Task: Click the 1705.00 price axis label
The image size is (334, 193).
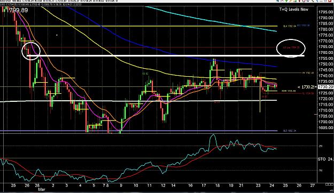Action: (325, 116)
